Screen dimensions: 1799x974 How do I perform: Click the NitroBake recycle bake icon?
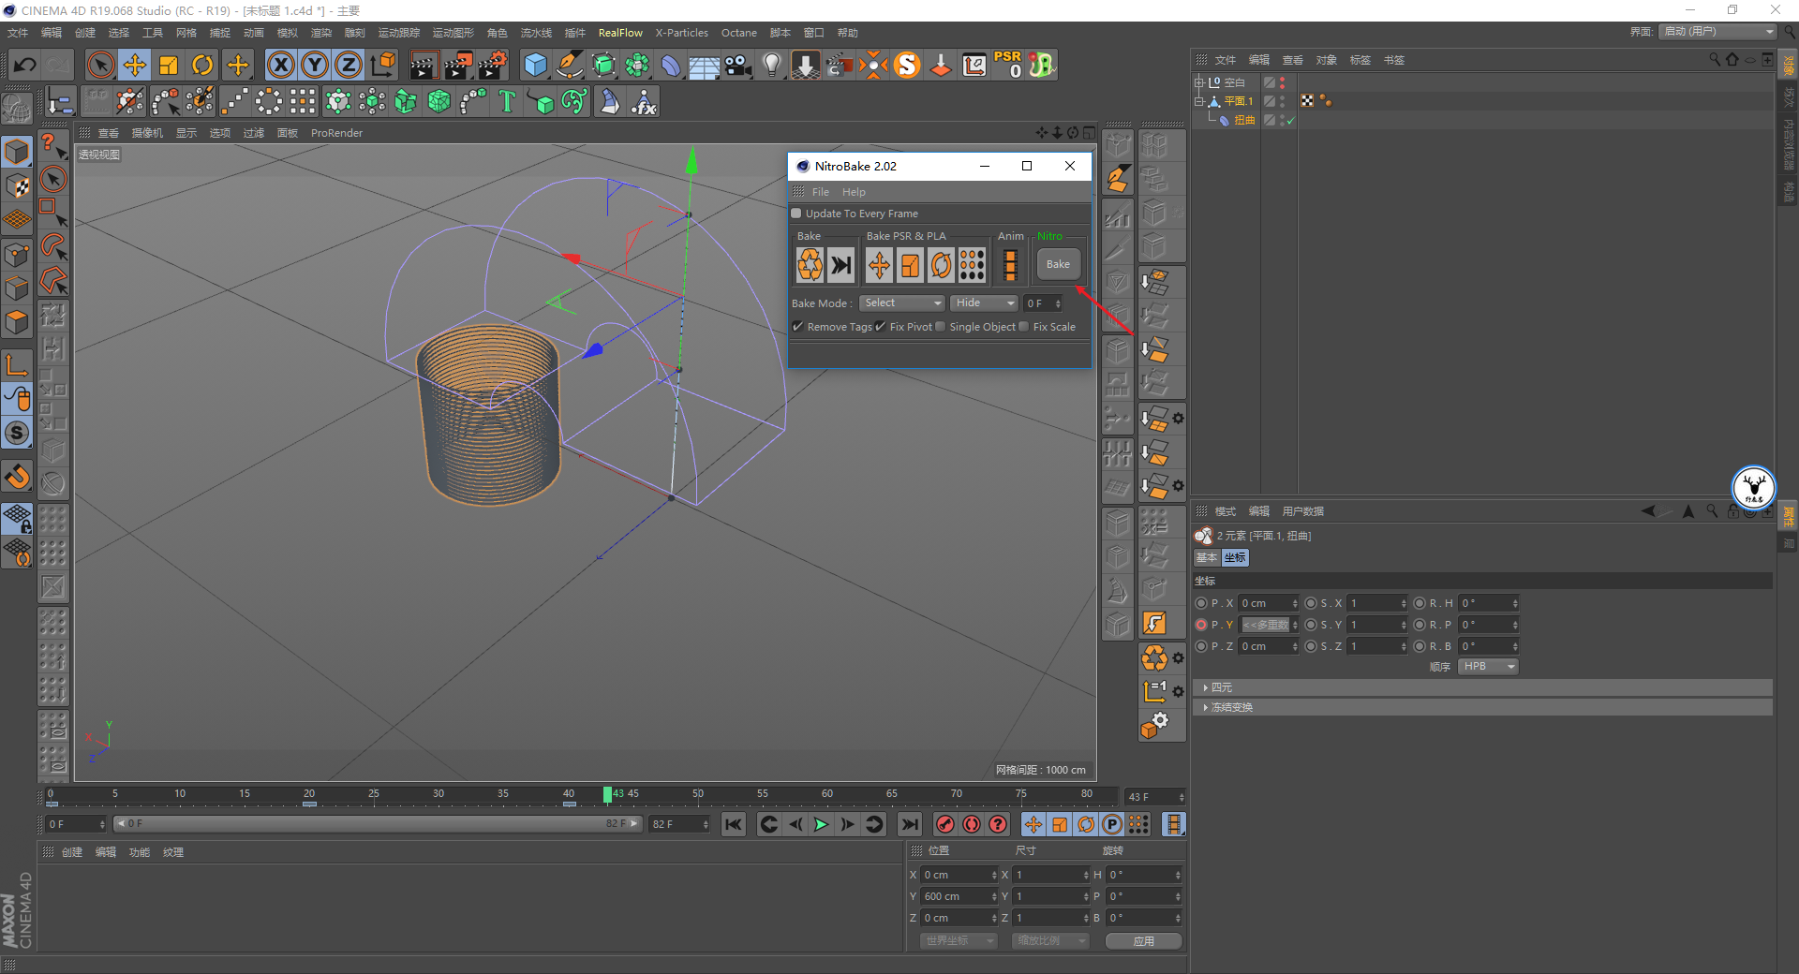810,265
